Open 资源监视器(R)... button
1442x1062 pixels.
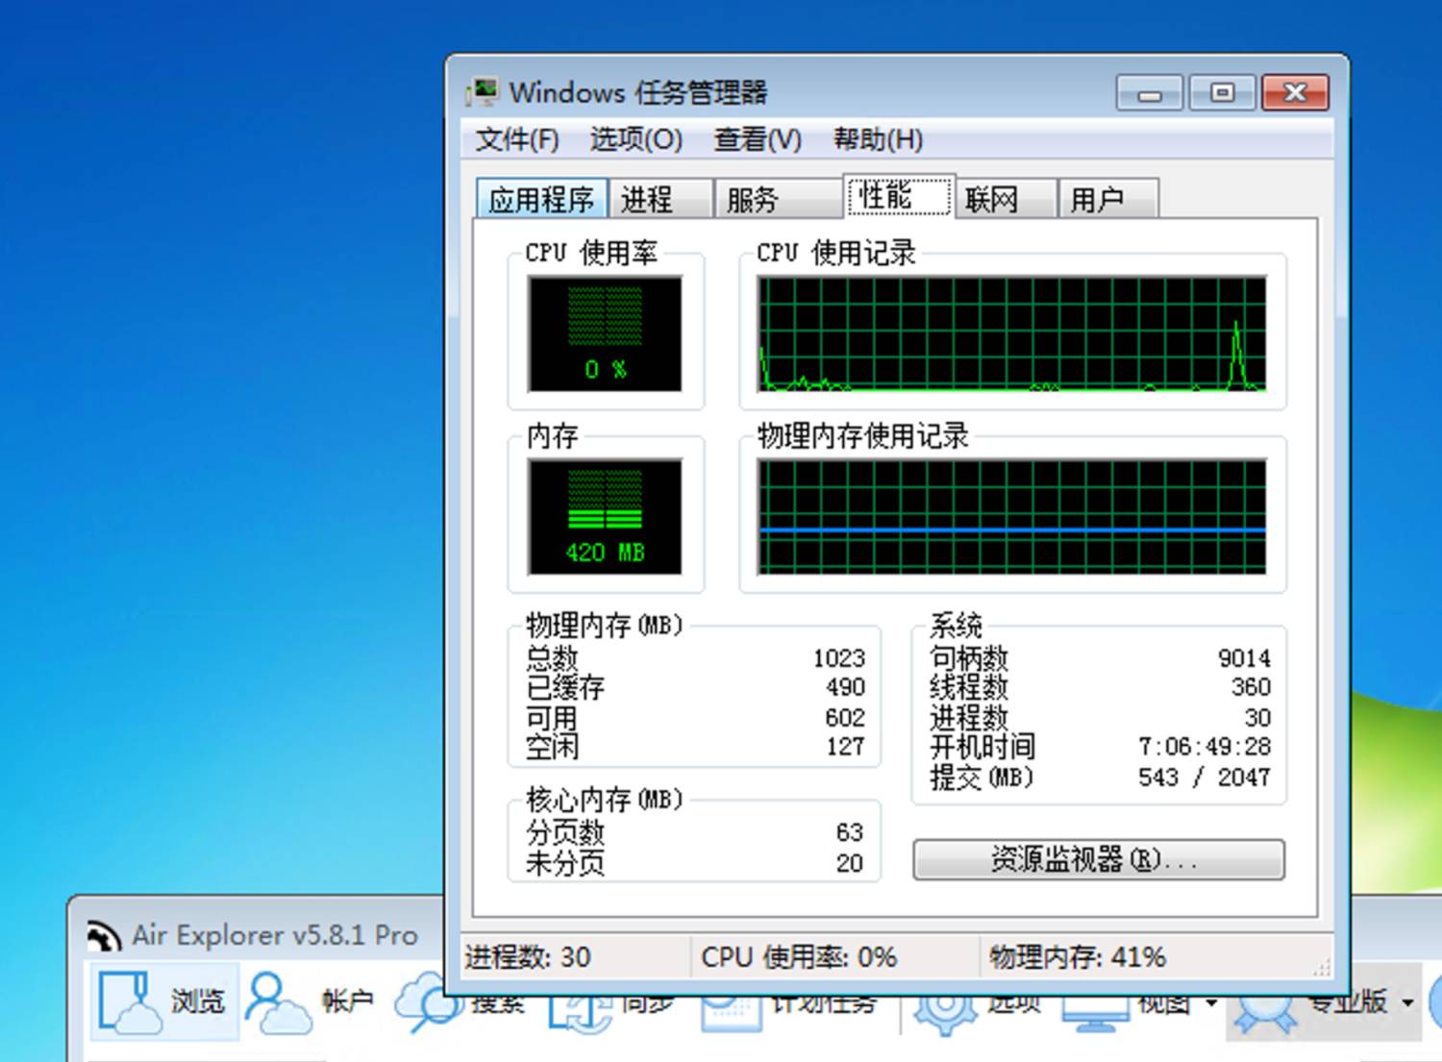1099,859
